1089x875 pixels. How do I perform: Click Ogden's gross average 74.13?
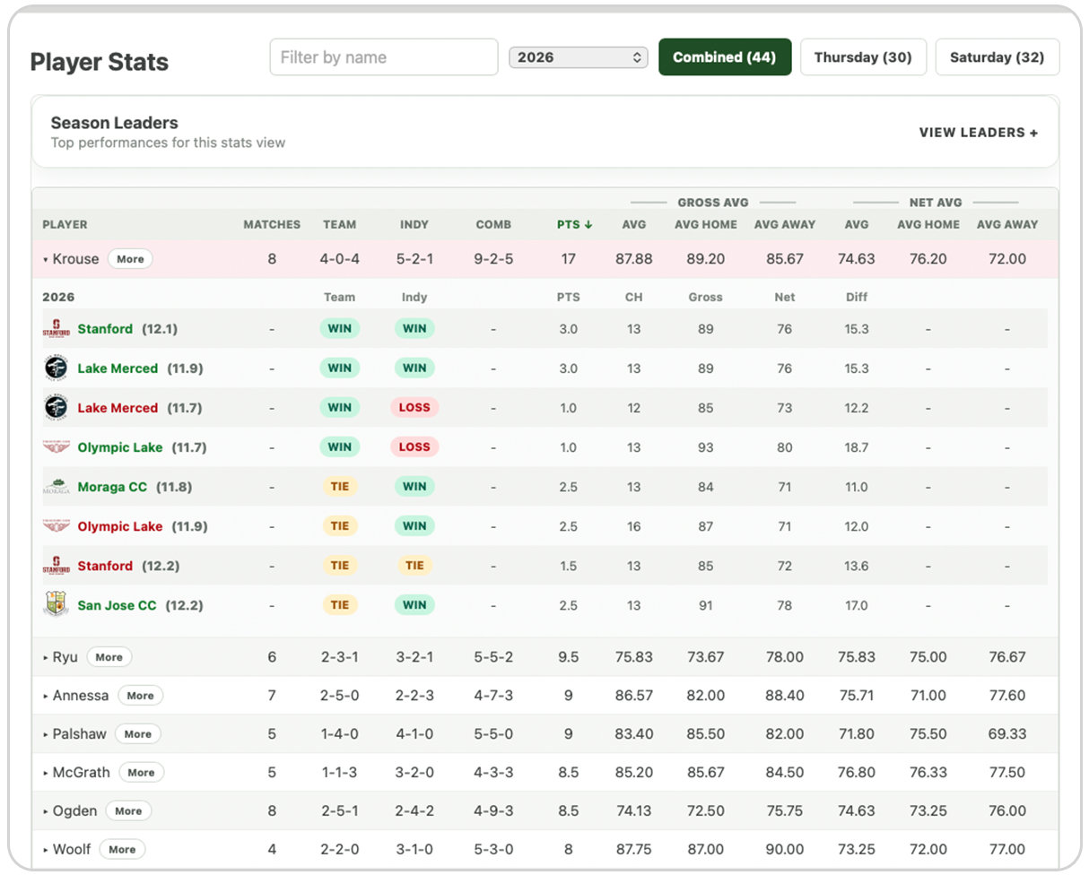[x=634, y=811]
